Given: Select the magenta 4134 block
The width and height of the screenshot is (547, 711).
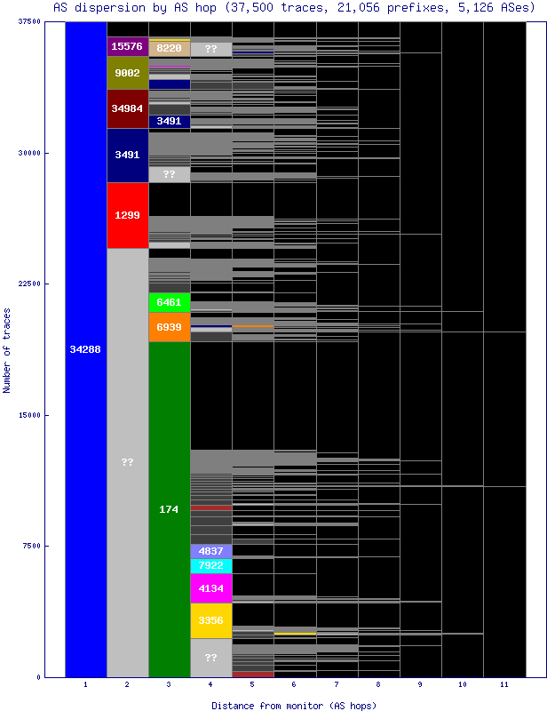Looking at the screenshot, I should tap(210, 587).
